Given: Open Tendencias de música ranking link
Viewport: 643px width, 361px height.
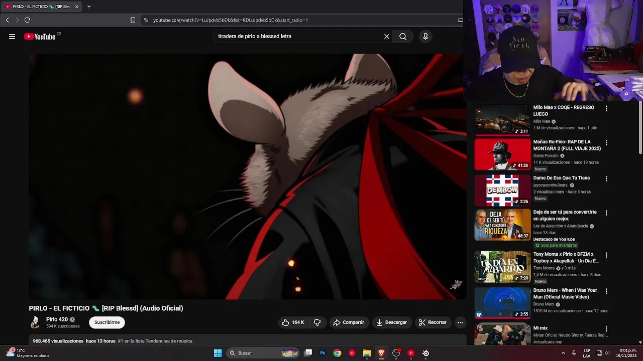Looking at the screenshot, I should [x=155, y=341].
